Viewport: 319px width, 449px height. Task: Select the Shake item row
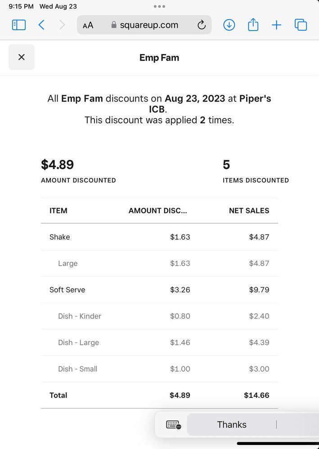coord(60,237)
